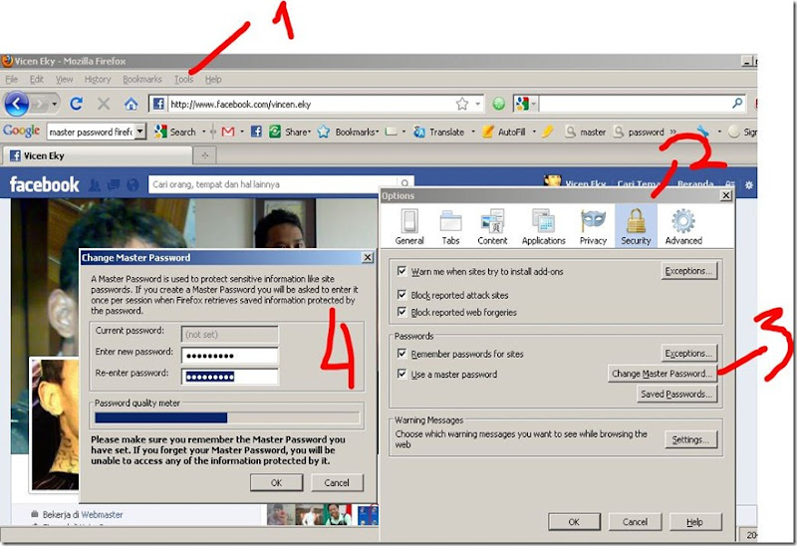This screenshot has width=797, height=546.
Task: Click the Google toolbar Search button
Action: [x=176, y=132]
